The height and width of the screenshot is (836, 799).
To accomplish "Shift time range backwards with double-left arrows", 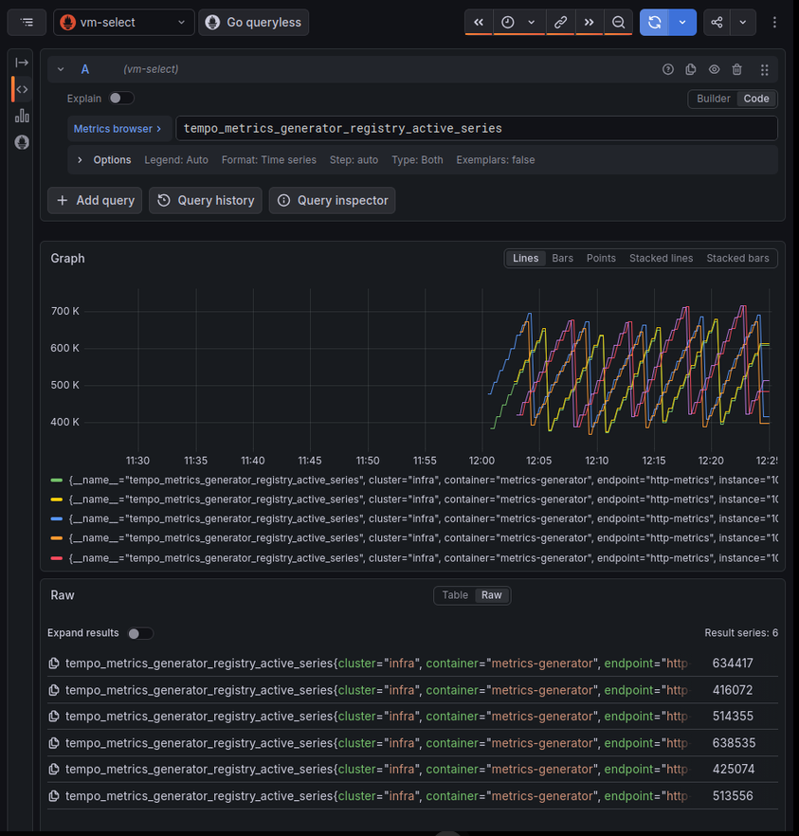I will click(479, 23).
